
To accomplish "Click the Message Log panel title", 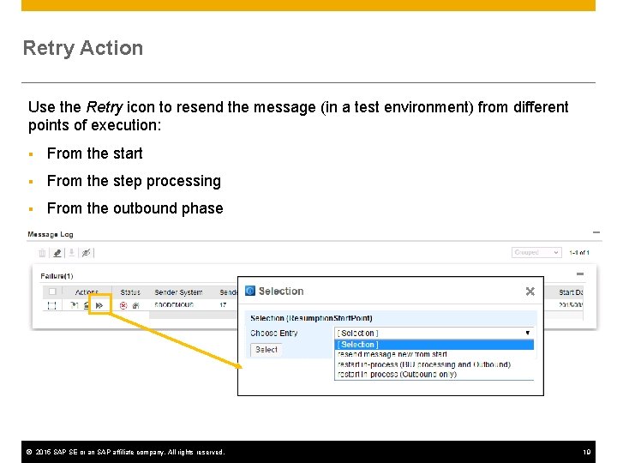I will 51,234.
